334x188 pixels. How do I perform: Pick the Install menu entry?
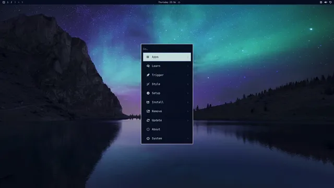167,102
